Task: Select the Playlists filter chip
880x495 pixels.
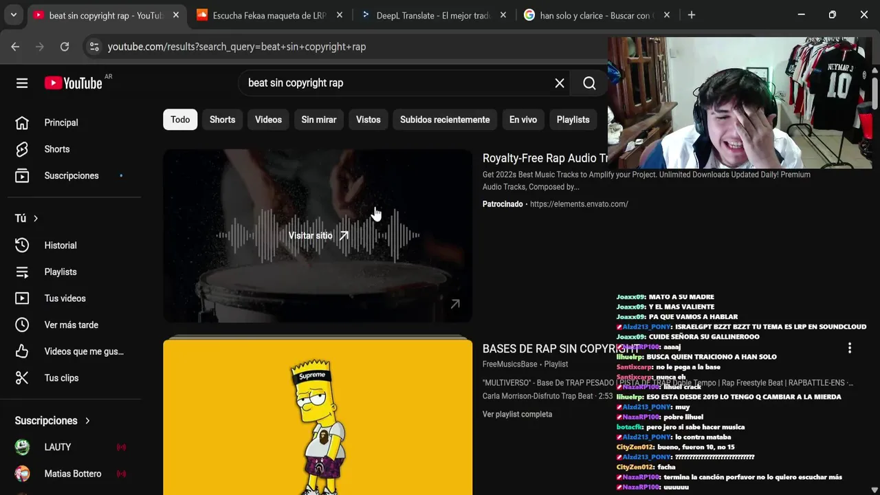Action: pyautogui.click(x=573, y=120)
